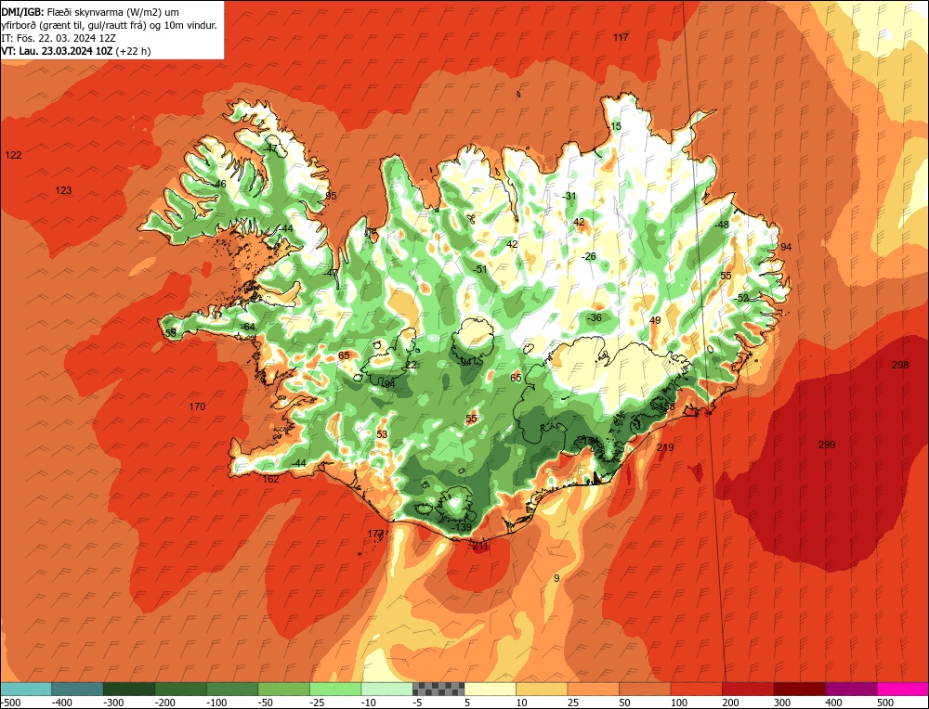Select the pale yellow 5 to 10 swatch
The image size is (929, 709).
[490, 689]
